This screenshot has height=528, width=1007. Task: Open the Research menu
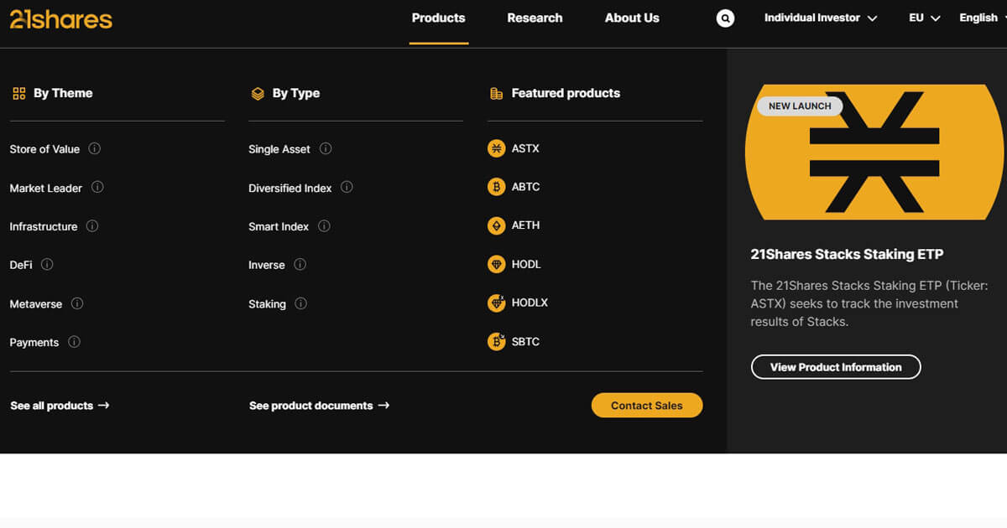click(535, 18)
